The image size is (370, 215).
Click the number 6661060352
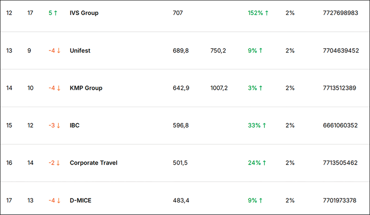pos(340,125)
